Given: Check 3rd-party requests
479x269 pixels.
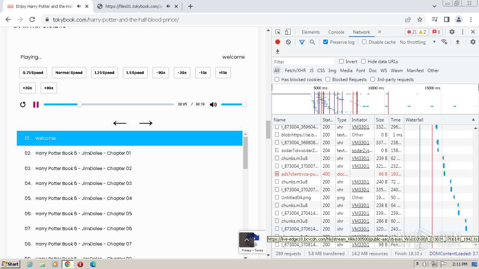Looking at the screenshot, I should coord(373,79).
